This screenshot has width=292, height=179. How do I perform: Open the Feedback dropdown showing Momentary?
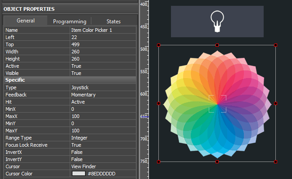pos(103,95)
